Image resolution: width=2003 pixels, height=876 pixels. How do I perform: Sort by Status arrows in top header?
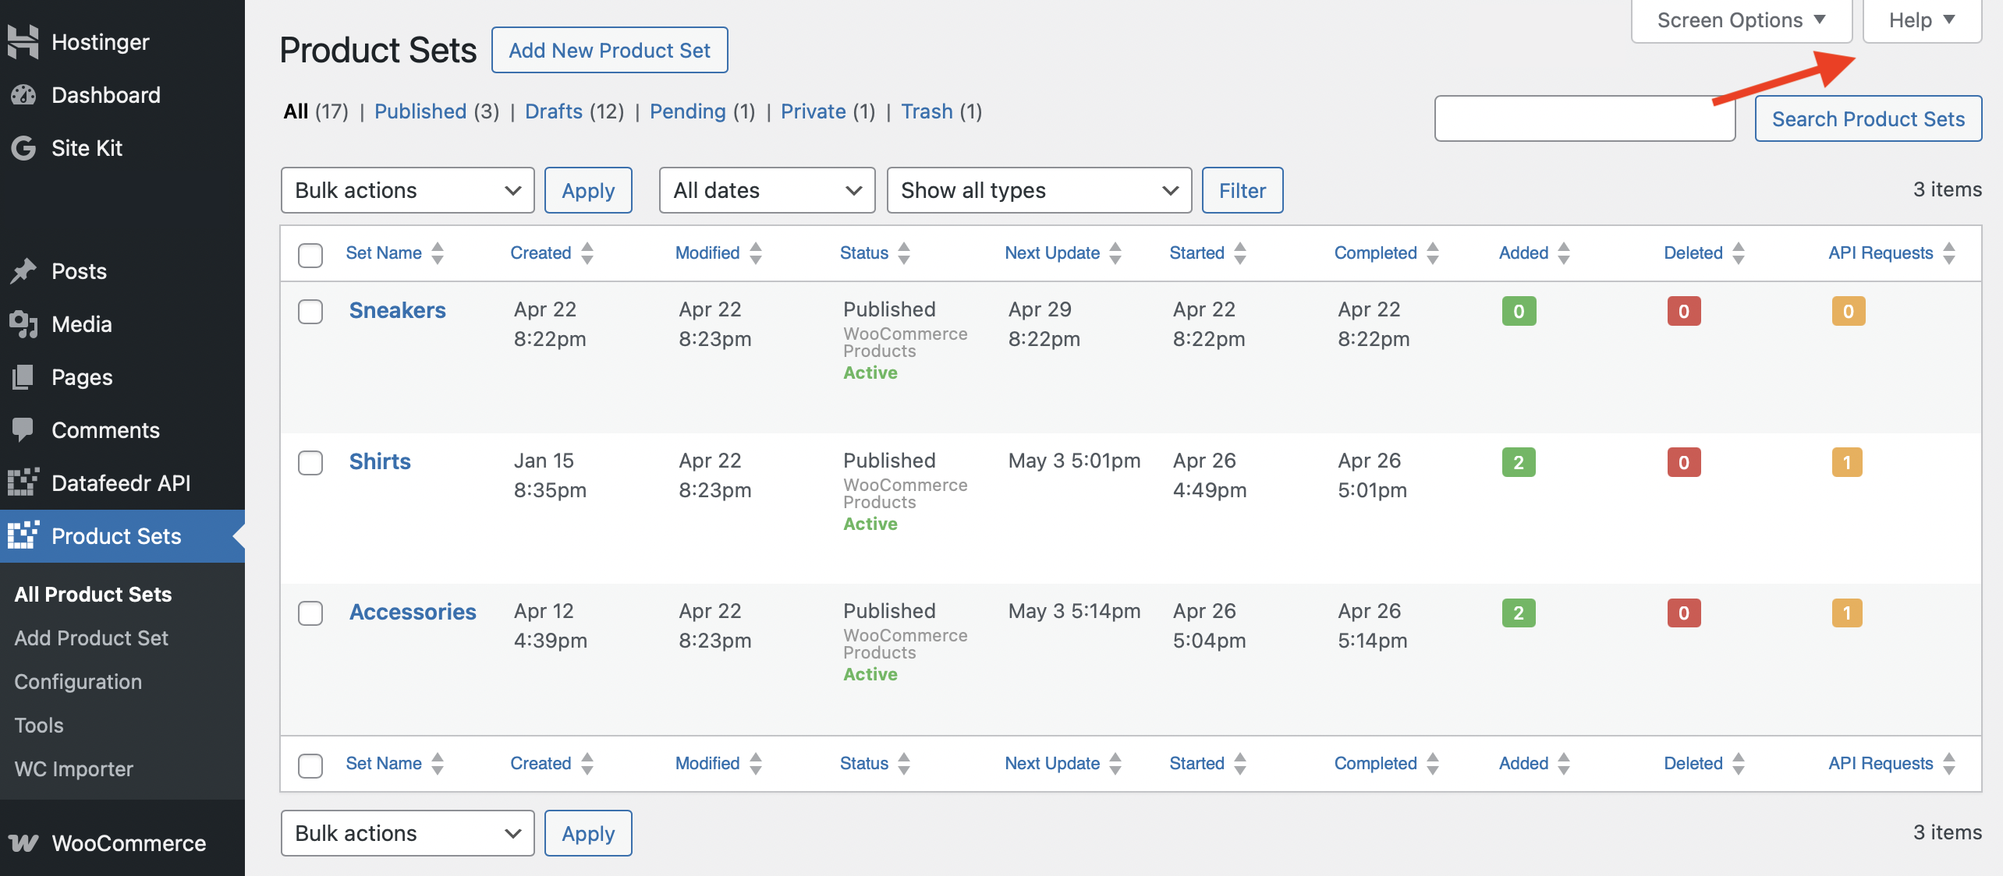coord(904,253)
